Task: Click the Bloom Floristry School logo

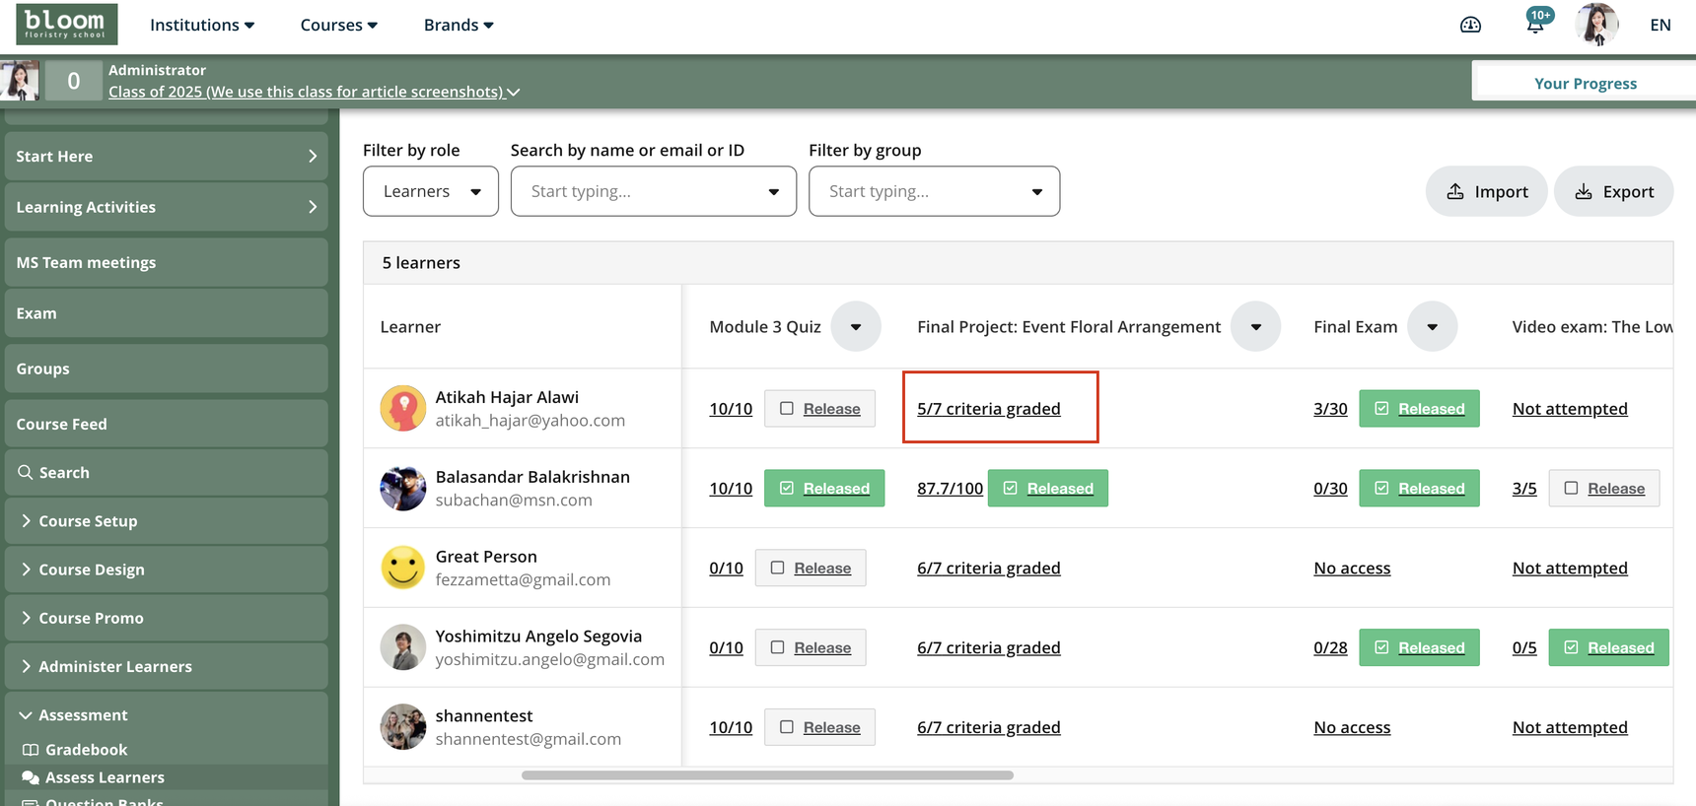Action: point(67,24)
